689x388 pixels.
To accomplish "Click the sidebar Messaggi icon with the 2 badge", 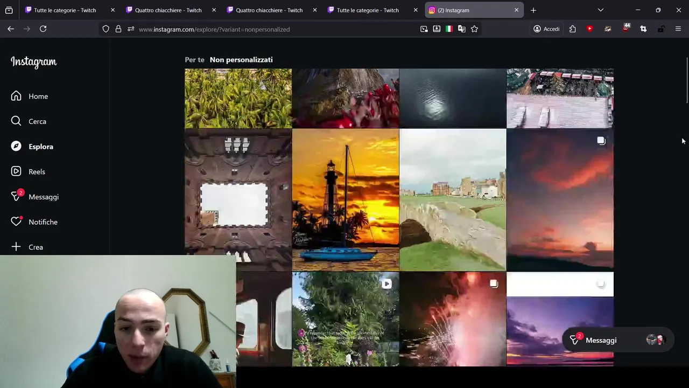I will [x=17, y=196].
